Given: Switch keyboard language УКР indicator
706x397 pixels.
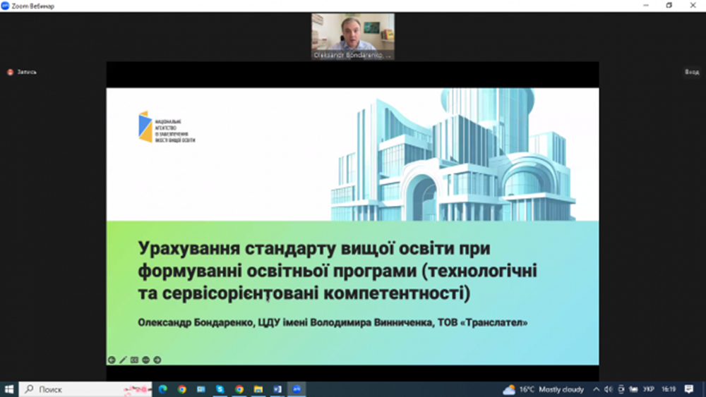Looking at the screenshot, I should (649, 389).
